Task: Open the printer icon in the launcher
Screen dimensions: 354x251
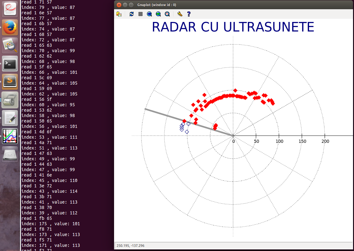Action: [10, 100]
